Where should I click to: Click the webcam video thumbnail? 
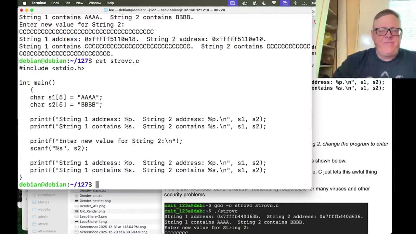pyautogui.click(x=366, y=39)
